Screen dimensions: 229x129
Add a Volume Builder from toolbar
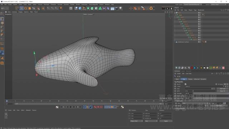pos(96,8)
